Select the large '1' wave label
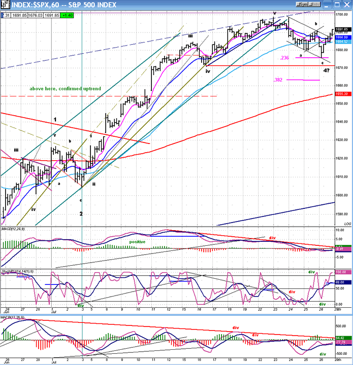 pyautogui.click(x=55, y=120)
